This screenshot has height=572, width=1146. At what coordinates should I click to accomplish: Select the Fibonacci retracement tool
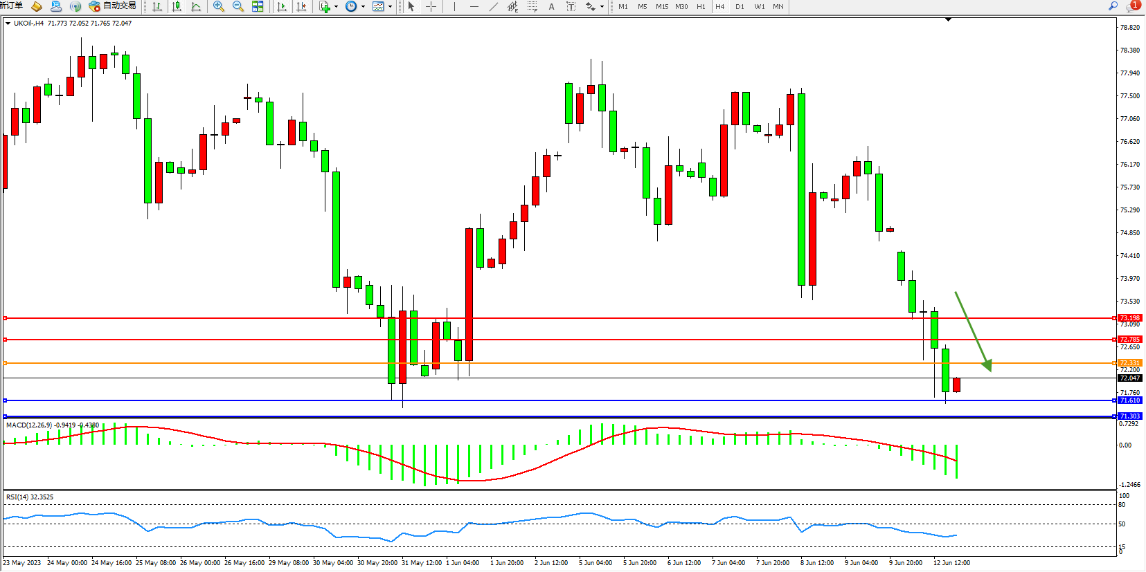tap(532, 6)
